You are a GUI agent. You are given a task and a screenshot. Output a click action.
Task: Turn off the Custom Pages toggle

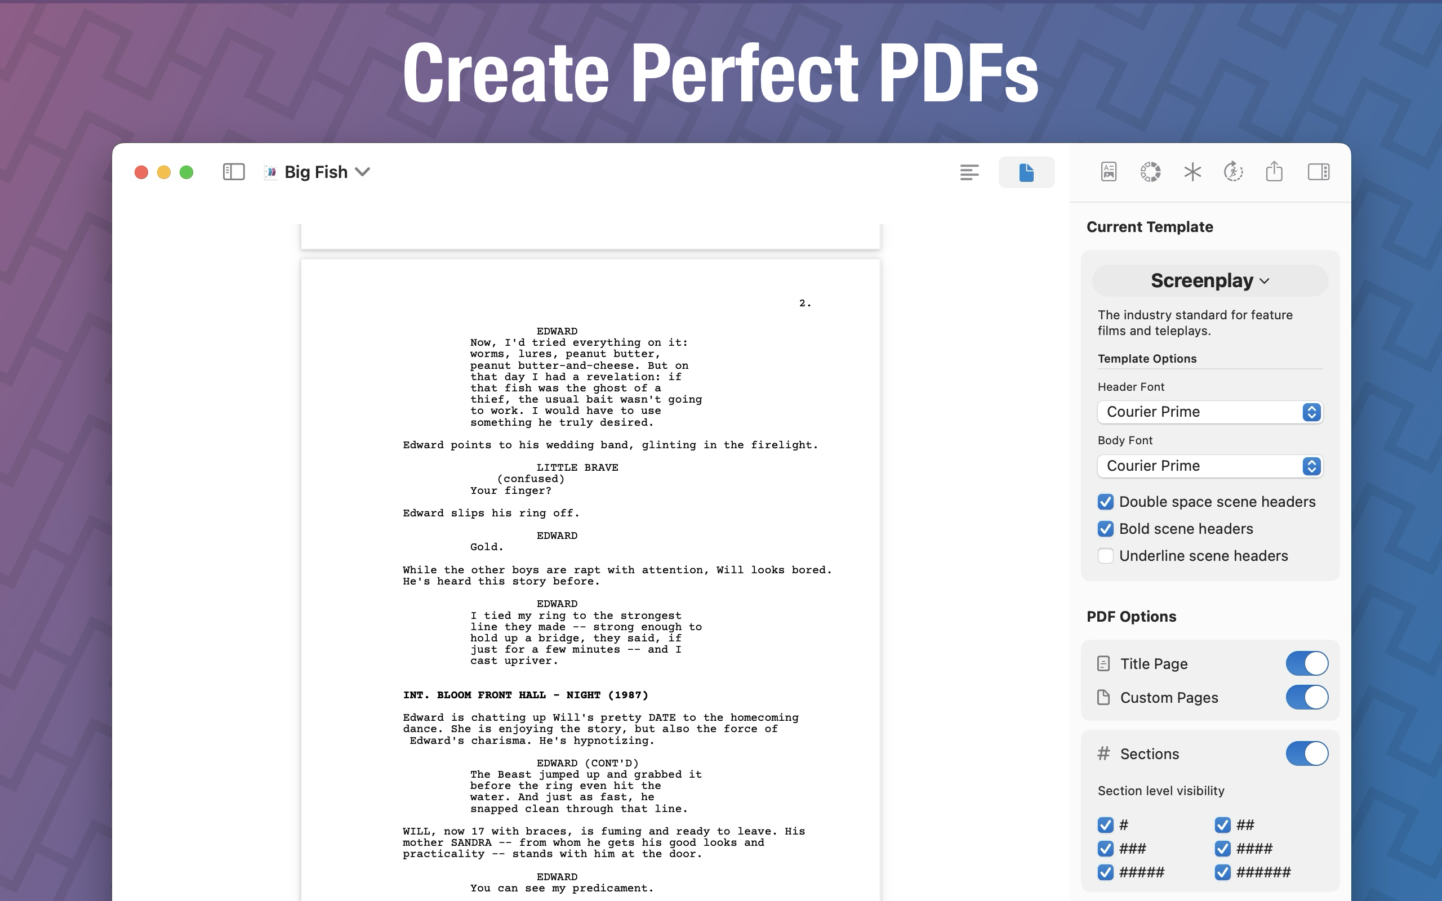coord(1306,697)
